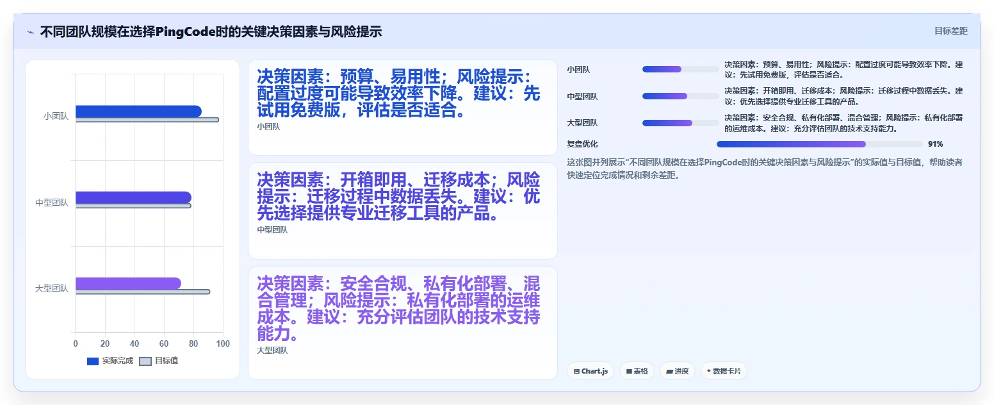Screen dimensions: 994x405
Task: Click the card mentioning 开箱即用、迁移成本
Action: point(403,211)
